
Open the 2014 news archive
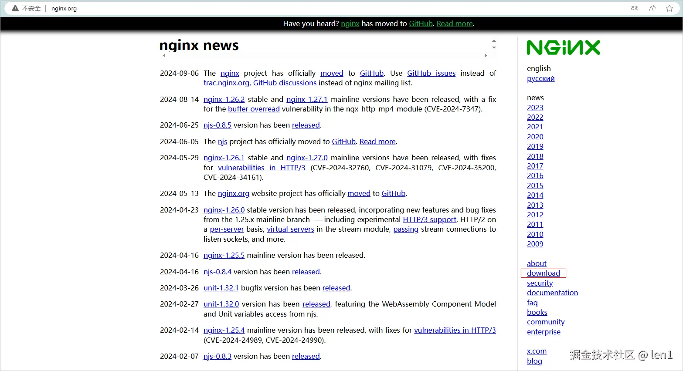click(535, 195)
